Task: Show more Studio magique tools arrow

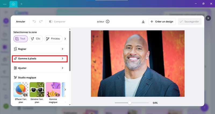Action: point(65,90)
